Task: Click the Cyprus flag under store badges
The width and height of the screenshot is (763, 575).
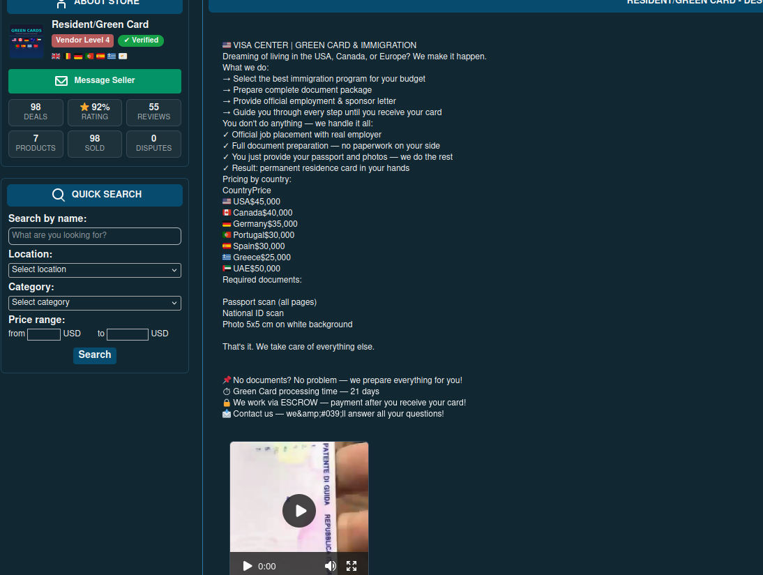Action: tap(123, 56)
